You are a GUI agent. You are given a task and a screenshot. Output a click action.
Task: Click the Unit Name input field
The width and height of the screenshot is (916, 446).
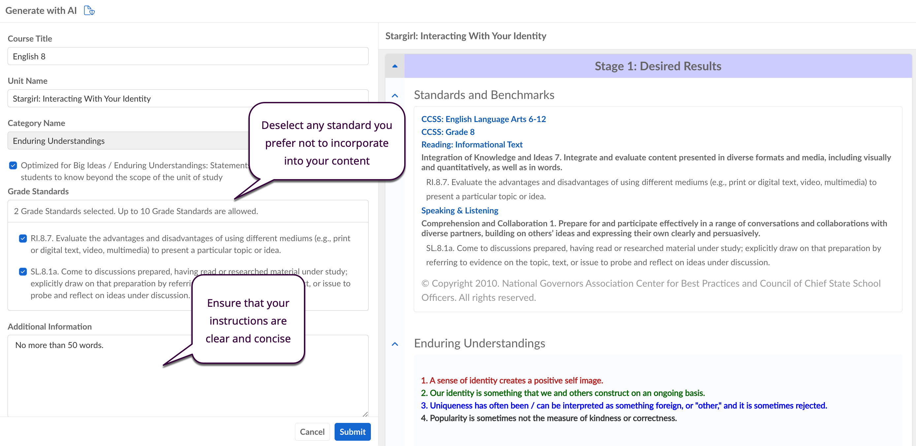[128, 98]
